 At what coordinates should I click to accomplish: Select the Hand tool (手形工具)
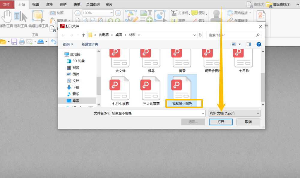coord(7,19)
